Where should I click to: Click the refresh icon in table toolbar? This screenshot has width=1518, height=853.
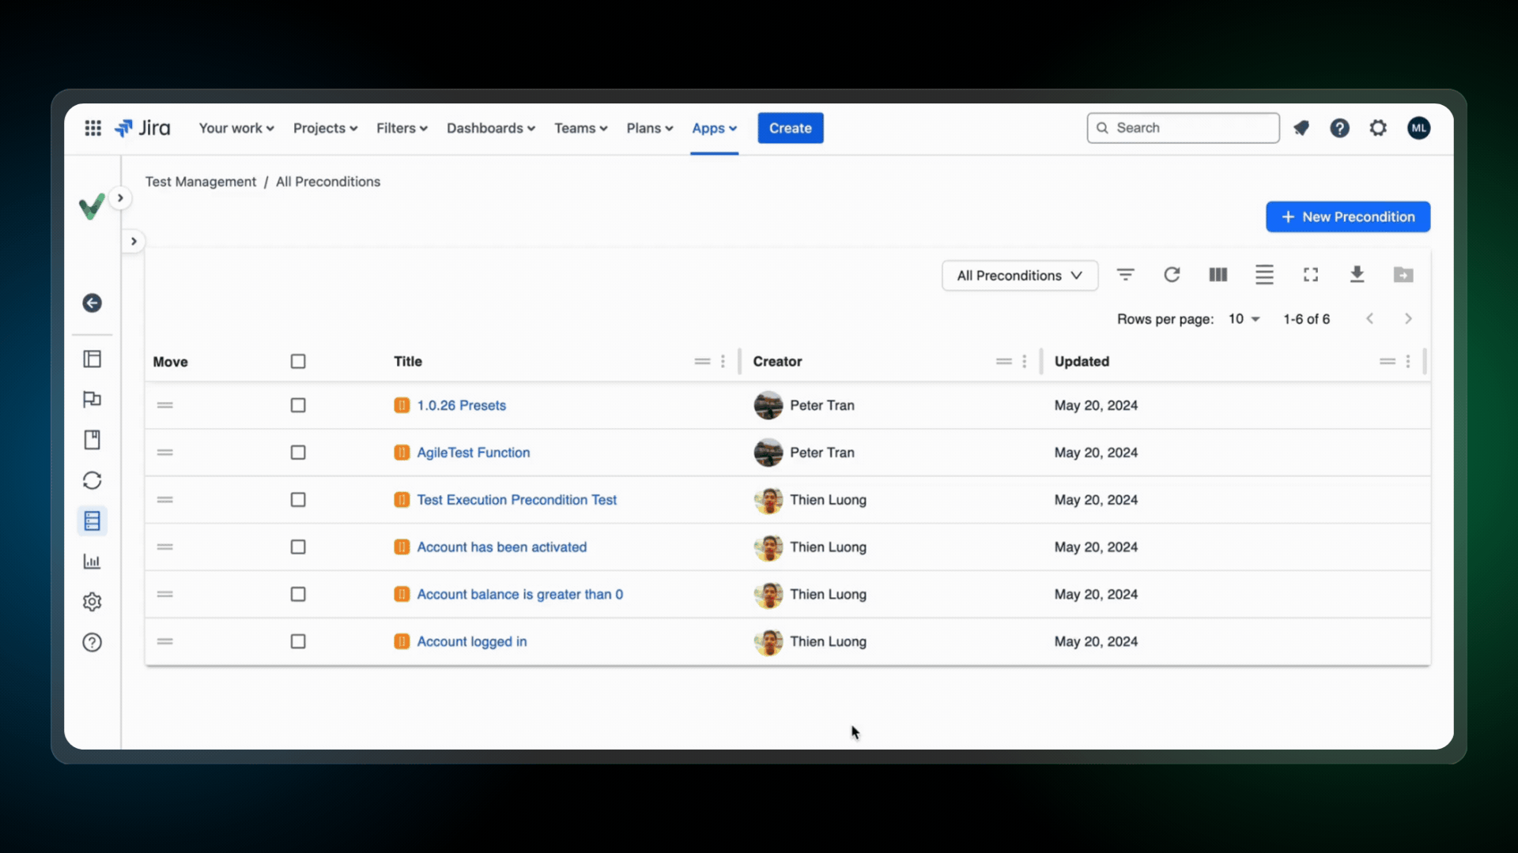coord(1172,275)
